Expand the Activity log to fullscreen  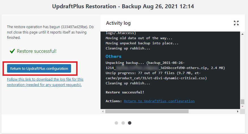point(236,23)
